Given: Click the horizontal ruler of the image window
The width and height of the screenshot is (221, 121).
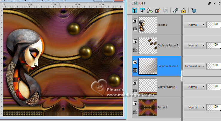Looking at the screenshot, I should tap(63, 5).
